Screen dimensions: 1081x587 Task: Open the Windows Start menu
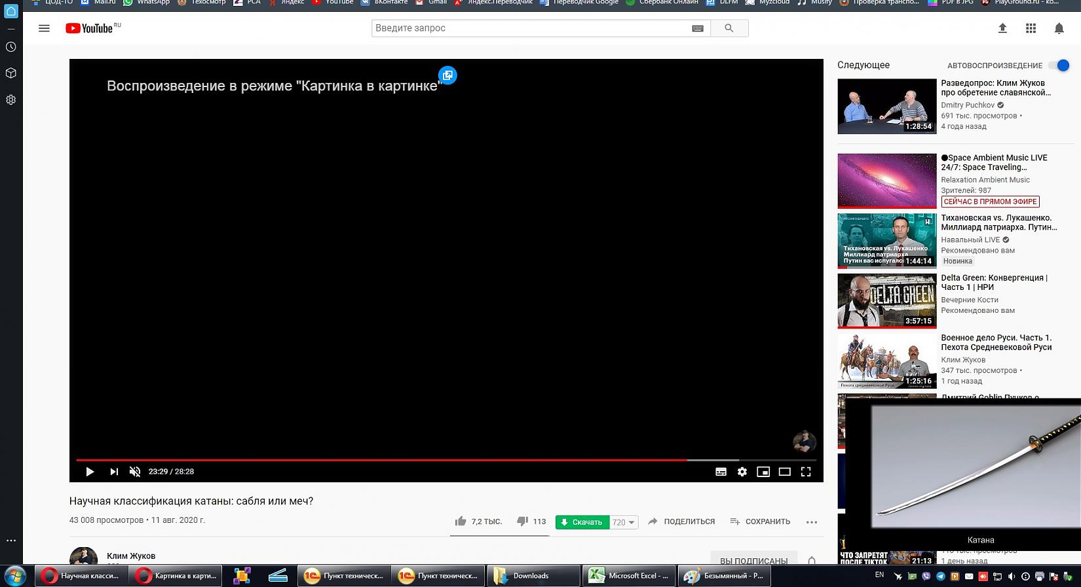[x=14, y=576]
